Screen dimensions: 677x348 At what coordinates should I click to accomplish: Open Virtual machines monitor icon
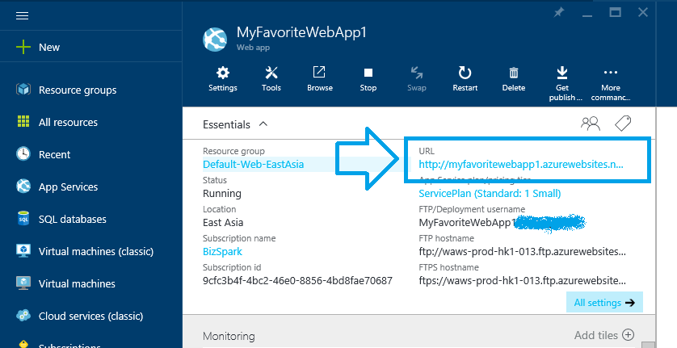[x=23, y=283]
